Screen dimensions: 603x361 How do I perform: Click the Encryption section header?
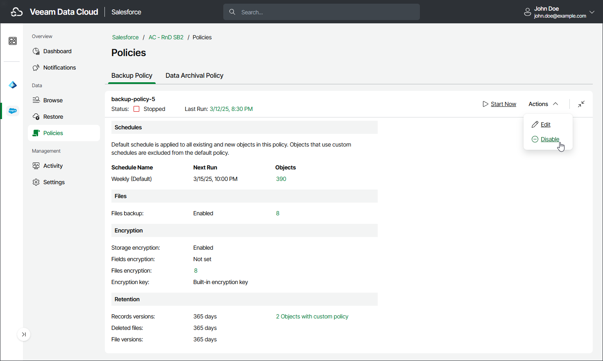[x=245, y=230]
